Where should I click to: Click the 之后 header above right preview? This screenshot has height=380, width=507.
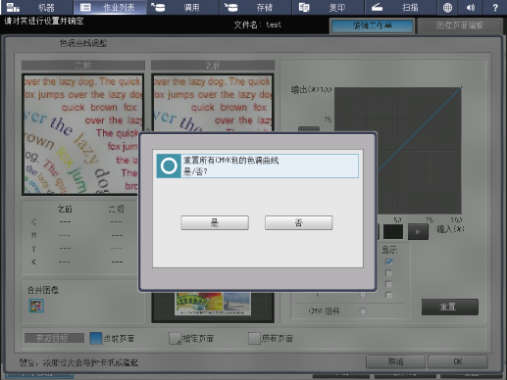[x=213, y=66]
